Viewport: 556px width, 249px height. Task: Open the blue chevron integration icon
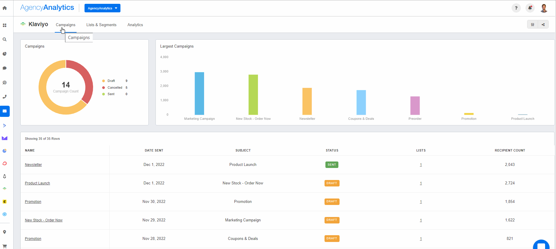5,125
